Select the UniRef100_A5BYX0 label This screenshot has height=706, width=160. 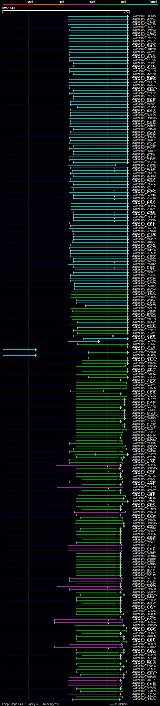click(x=143, y=369)
